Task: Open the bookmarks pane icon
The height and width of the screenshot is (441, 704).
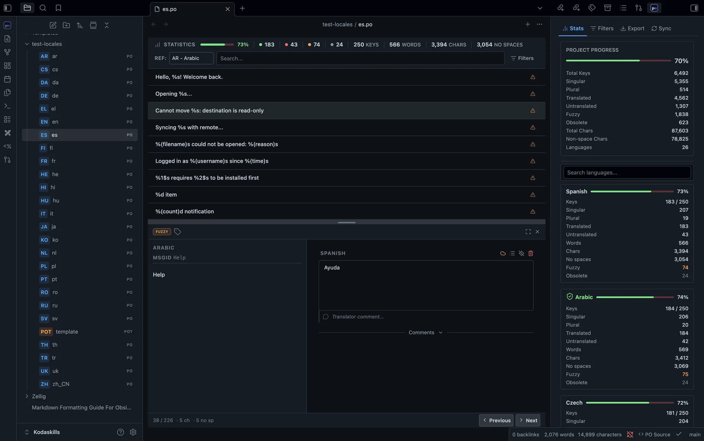Action: (x=58, y=8)
